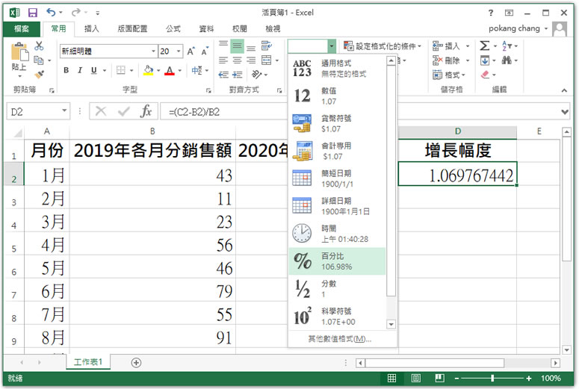Toggle Bold formatting
The height and width of the screenshot is (389, 579).
66,70
